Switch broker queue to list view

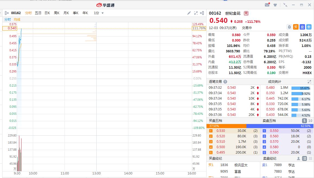305,158
